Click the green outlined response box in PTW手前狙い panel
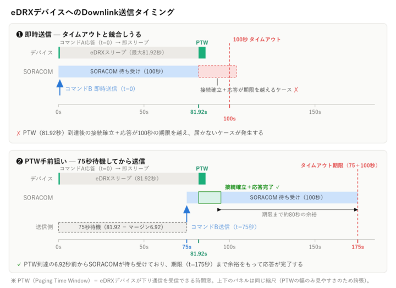 pos(210,197)
